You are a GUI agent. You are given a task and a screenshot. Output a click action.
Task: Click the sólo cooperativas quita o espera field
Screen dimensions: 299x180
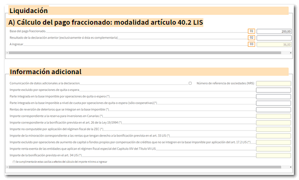pyautogui.click(x=273, y=103)
